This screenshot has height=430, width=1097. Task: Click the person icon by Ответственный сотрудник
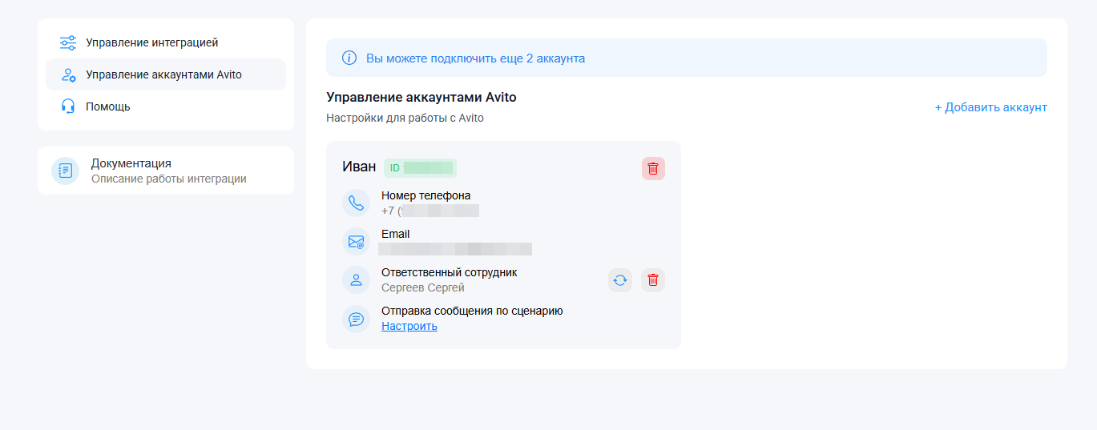tap(356, 279)
